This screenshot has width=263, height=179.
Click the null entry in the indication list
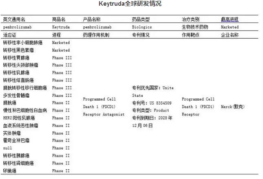tap(7, 148)
